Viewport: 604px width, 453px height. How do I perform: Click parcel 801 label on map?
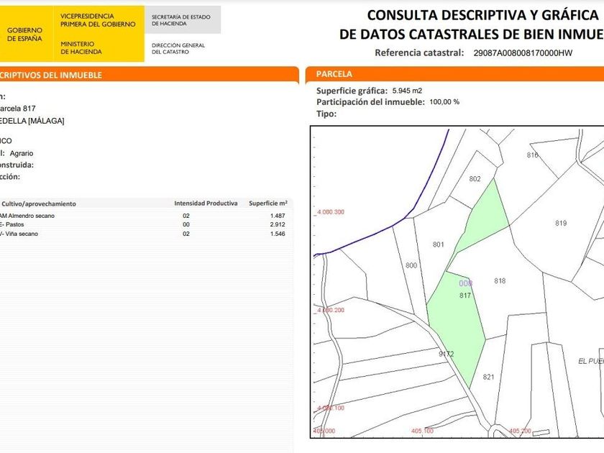tap(438, 244)
